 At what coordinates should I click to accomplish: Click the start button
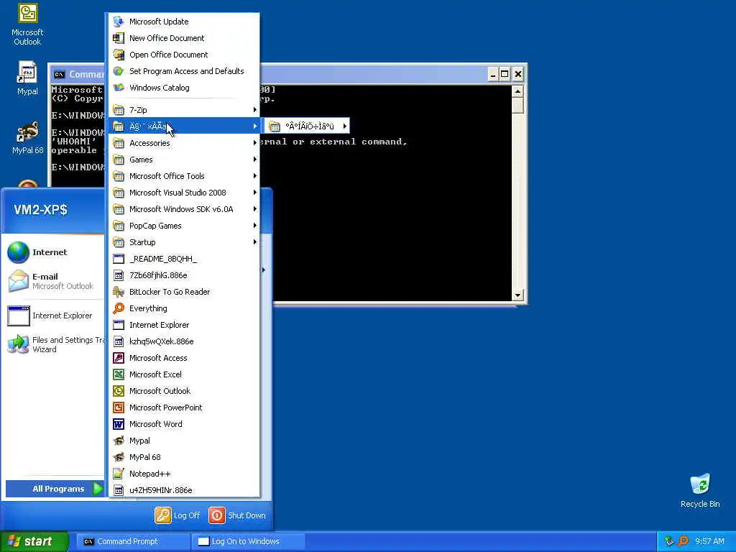point(34,541)
